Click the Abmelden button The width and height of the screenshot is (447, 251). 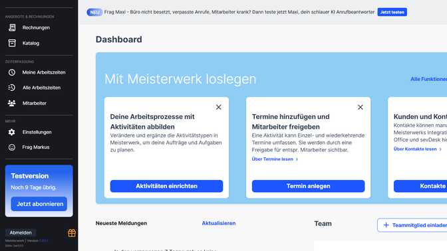pyautogui.click(x=21, y=232)
